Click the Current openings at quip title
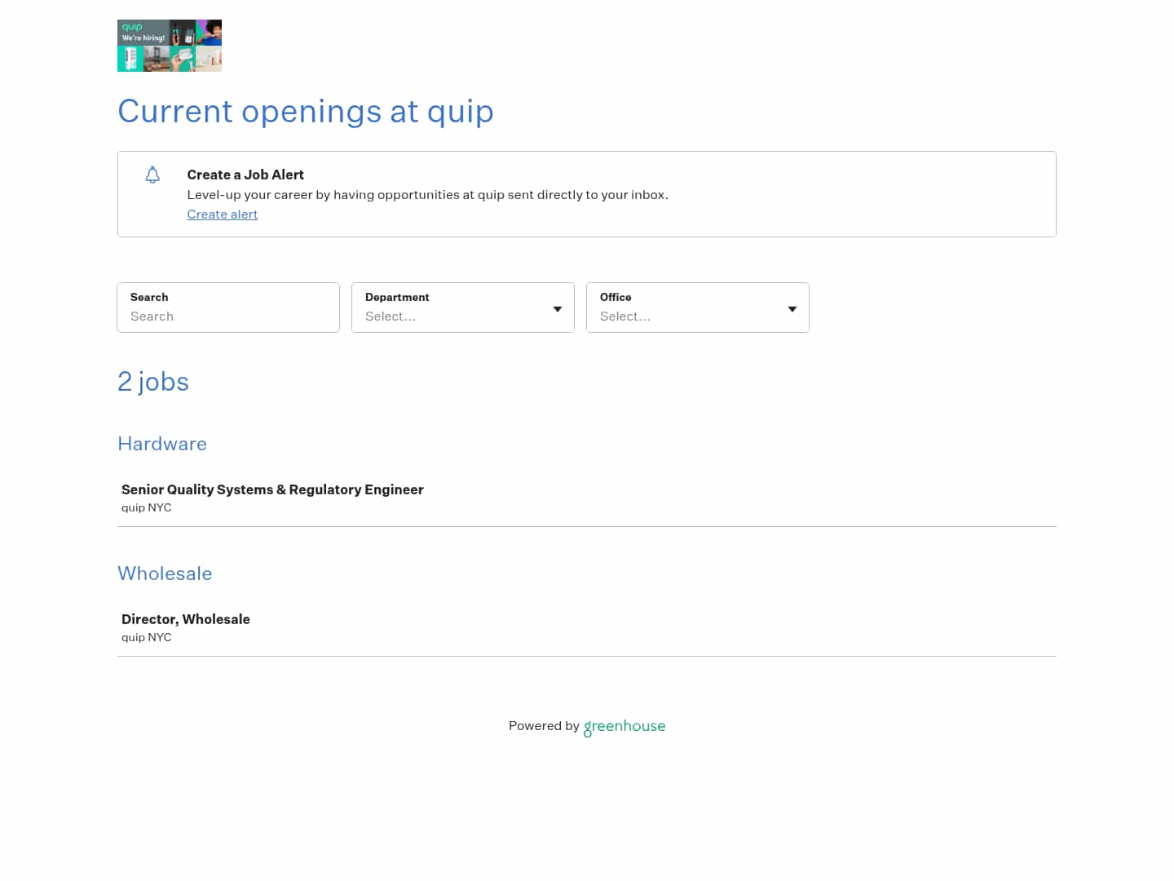Viewport: 1174px width, 881px height. pos(306,112)
